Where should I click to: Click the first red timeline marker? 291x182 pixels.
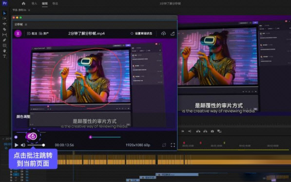point(184,143)
